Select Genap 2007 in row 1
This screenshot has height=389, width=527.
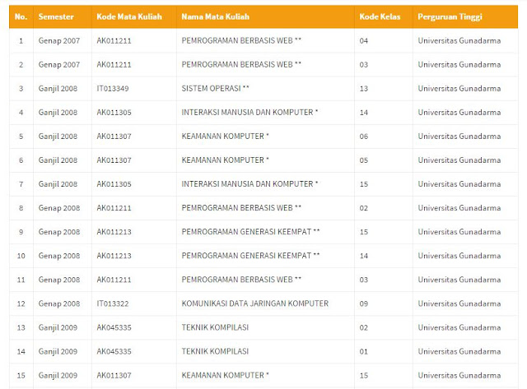(58, 41)
